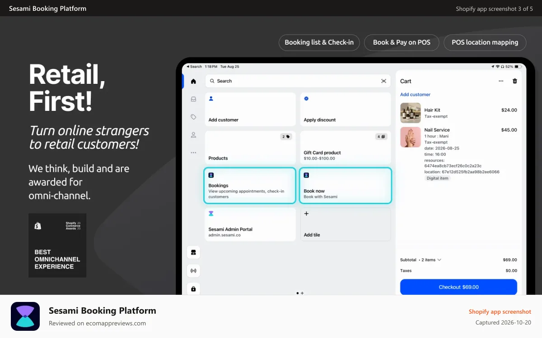Click the Sesami hourglass icon on Admin Portal tile
The width and height of the screenshot is (542, 338).
pyautogui.click(x=211, y=213)
